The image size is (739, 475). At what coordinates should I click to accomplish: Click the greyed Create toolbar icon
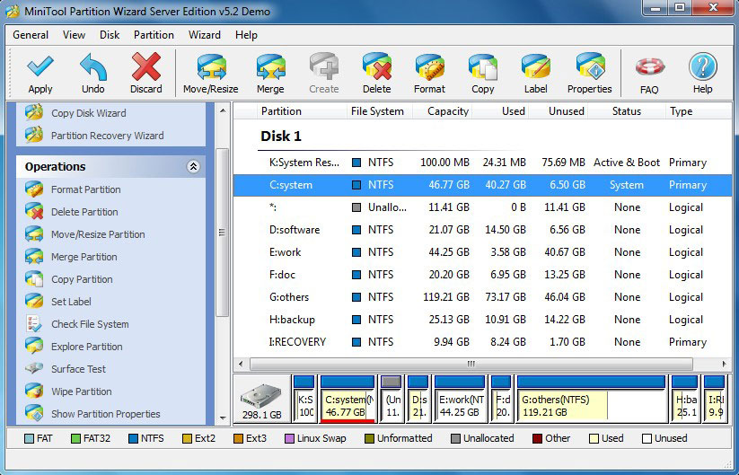click(324, 74)
